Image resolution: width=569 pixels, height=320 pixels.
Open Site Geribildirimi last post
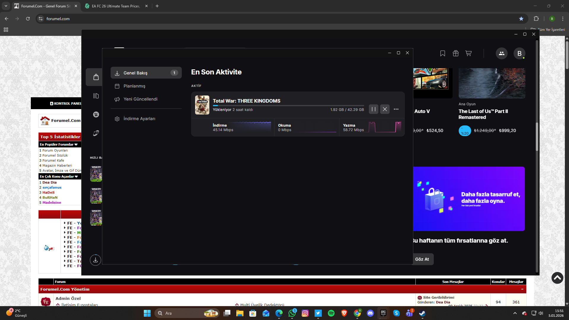(439, 297)
